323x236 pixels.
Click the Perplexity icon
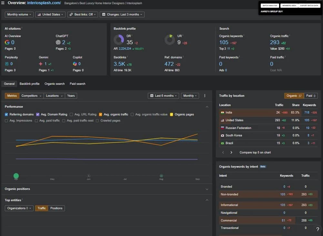click(x=7, y=64)
